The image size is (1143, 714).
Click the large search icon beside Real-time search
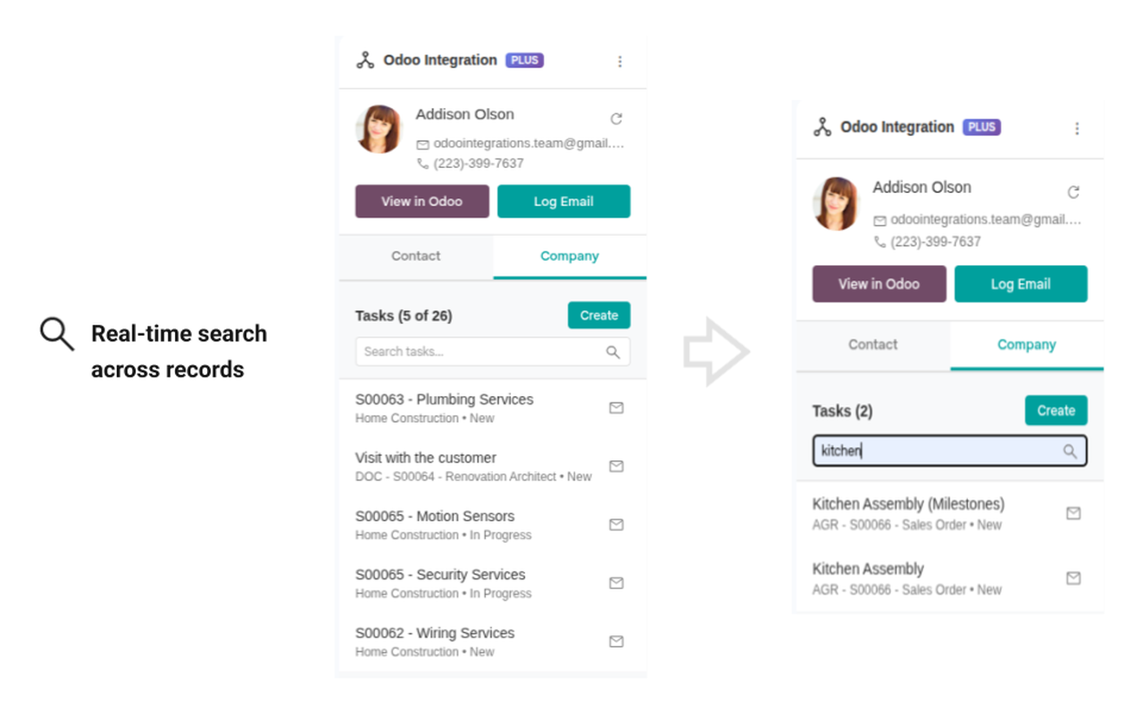(x=57, y=335)
